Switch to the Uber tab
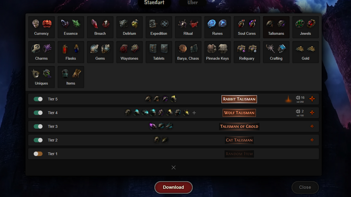 coord(193,3)
